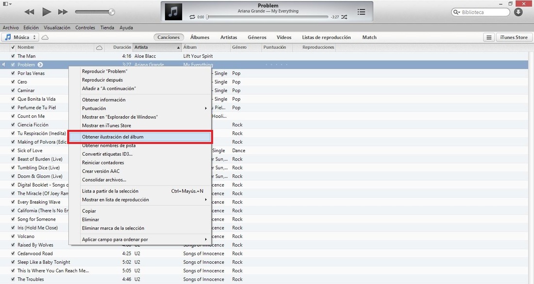
Task: Click the list view options icon
Action: coord(489,37)
